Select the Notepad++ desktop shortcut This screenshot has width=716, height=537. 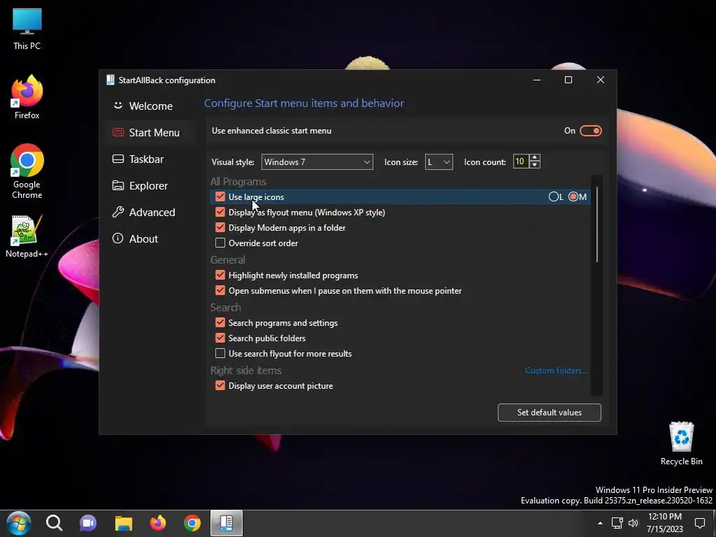[27, 236]
